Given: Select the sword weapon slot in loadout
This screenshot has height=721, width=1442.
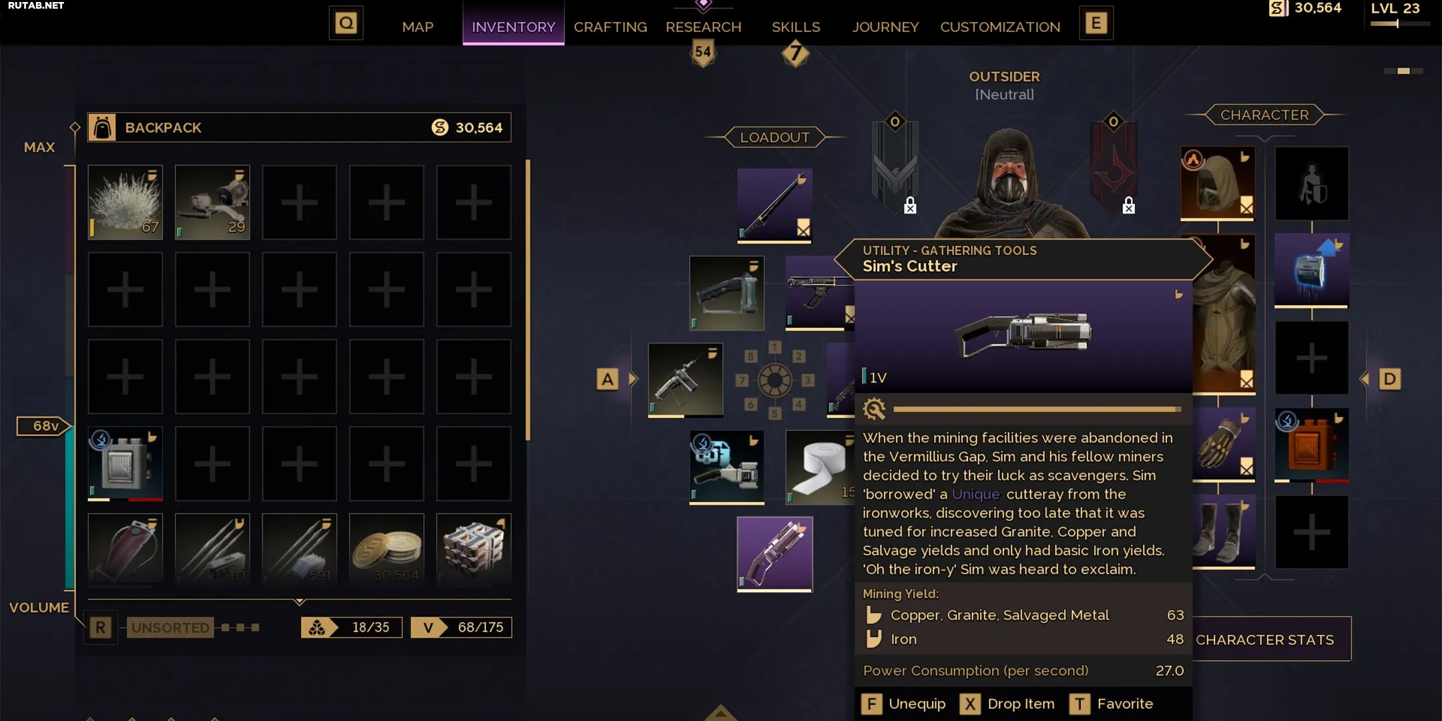Looking at the screenshot, I should pyautogui.click(x=774, y=206).
